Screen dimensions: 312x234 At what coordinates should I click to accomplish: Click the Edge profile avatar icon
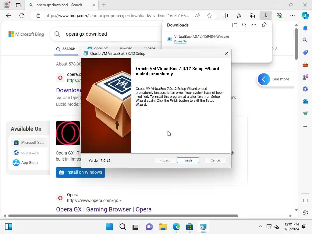pos(7,5)
